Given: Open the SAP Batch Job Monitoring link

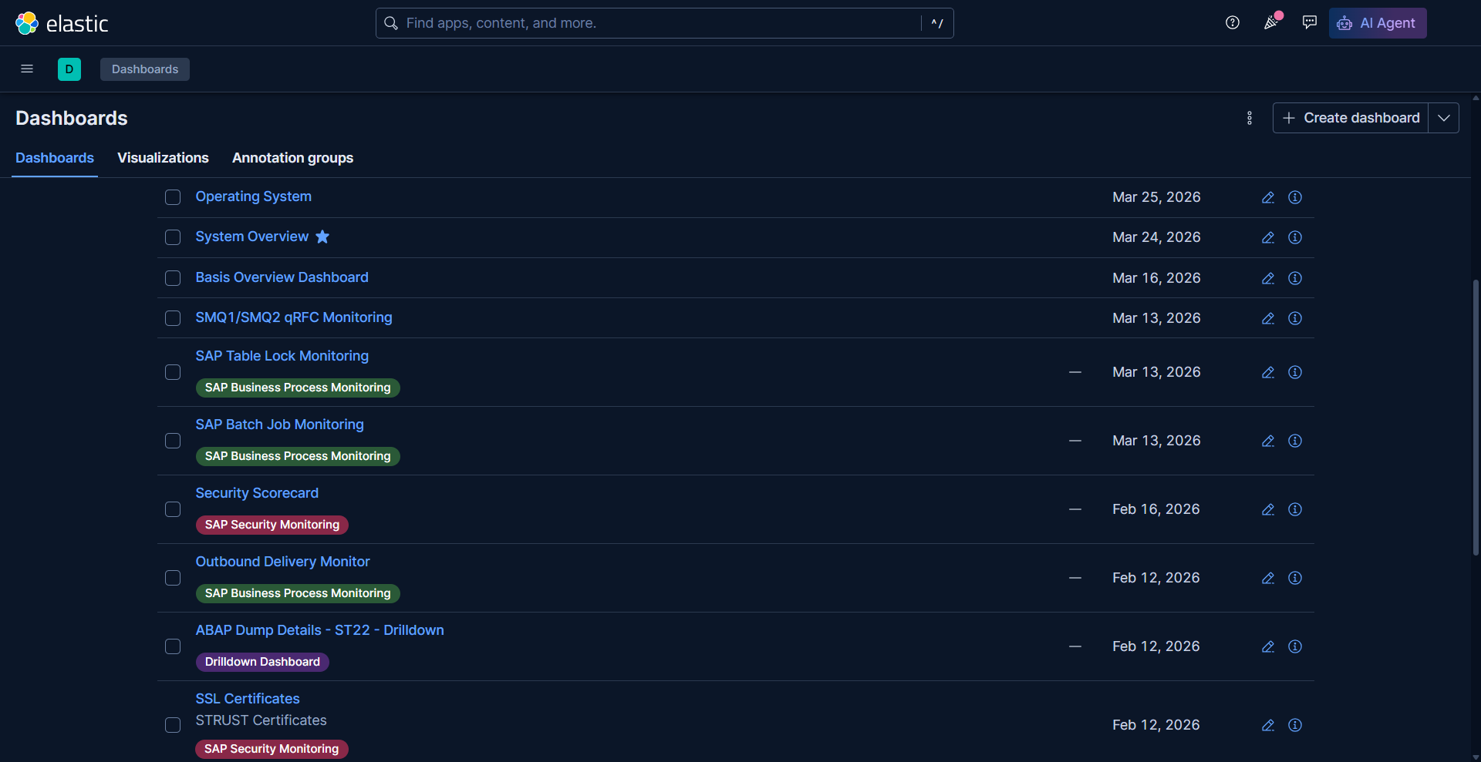Looking at the screenshot, I should pyautogui.click(x=279, y=425).
